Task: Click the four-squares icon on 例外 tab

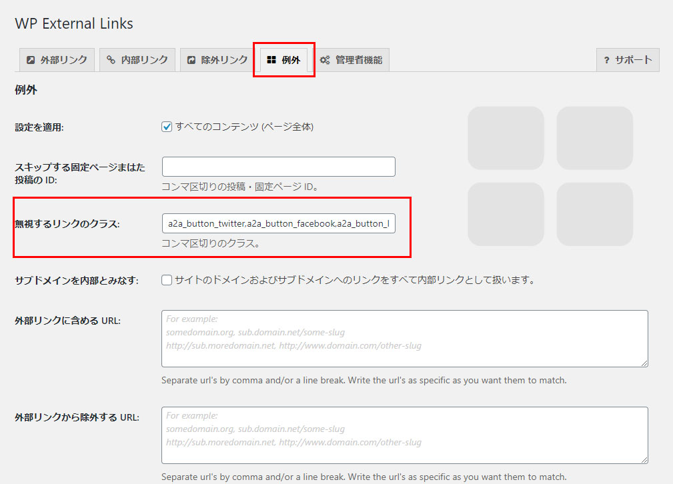Action: [271, 60]
